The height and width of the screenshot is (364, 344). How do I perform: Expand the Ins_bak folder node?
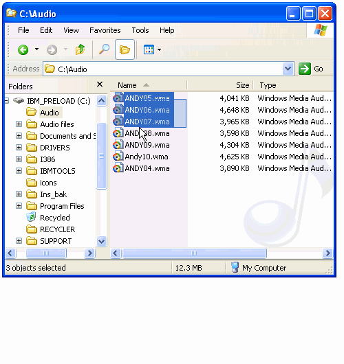(x=19, y=194)
